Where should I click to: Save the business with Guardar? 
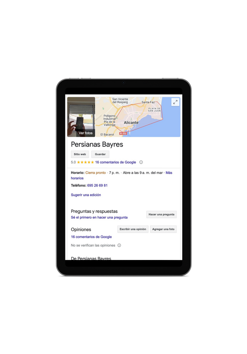point(100,154)
